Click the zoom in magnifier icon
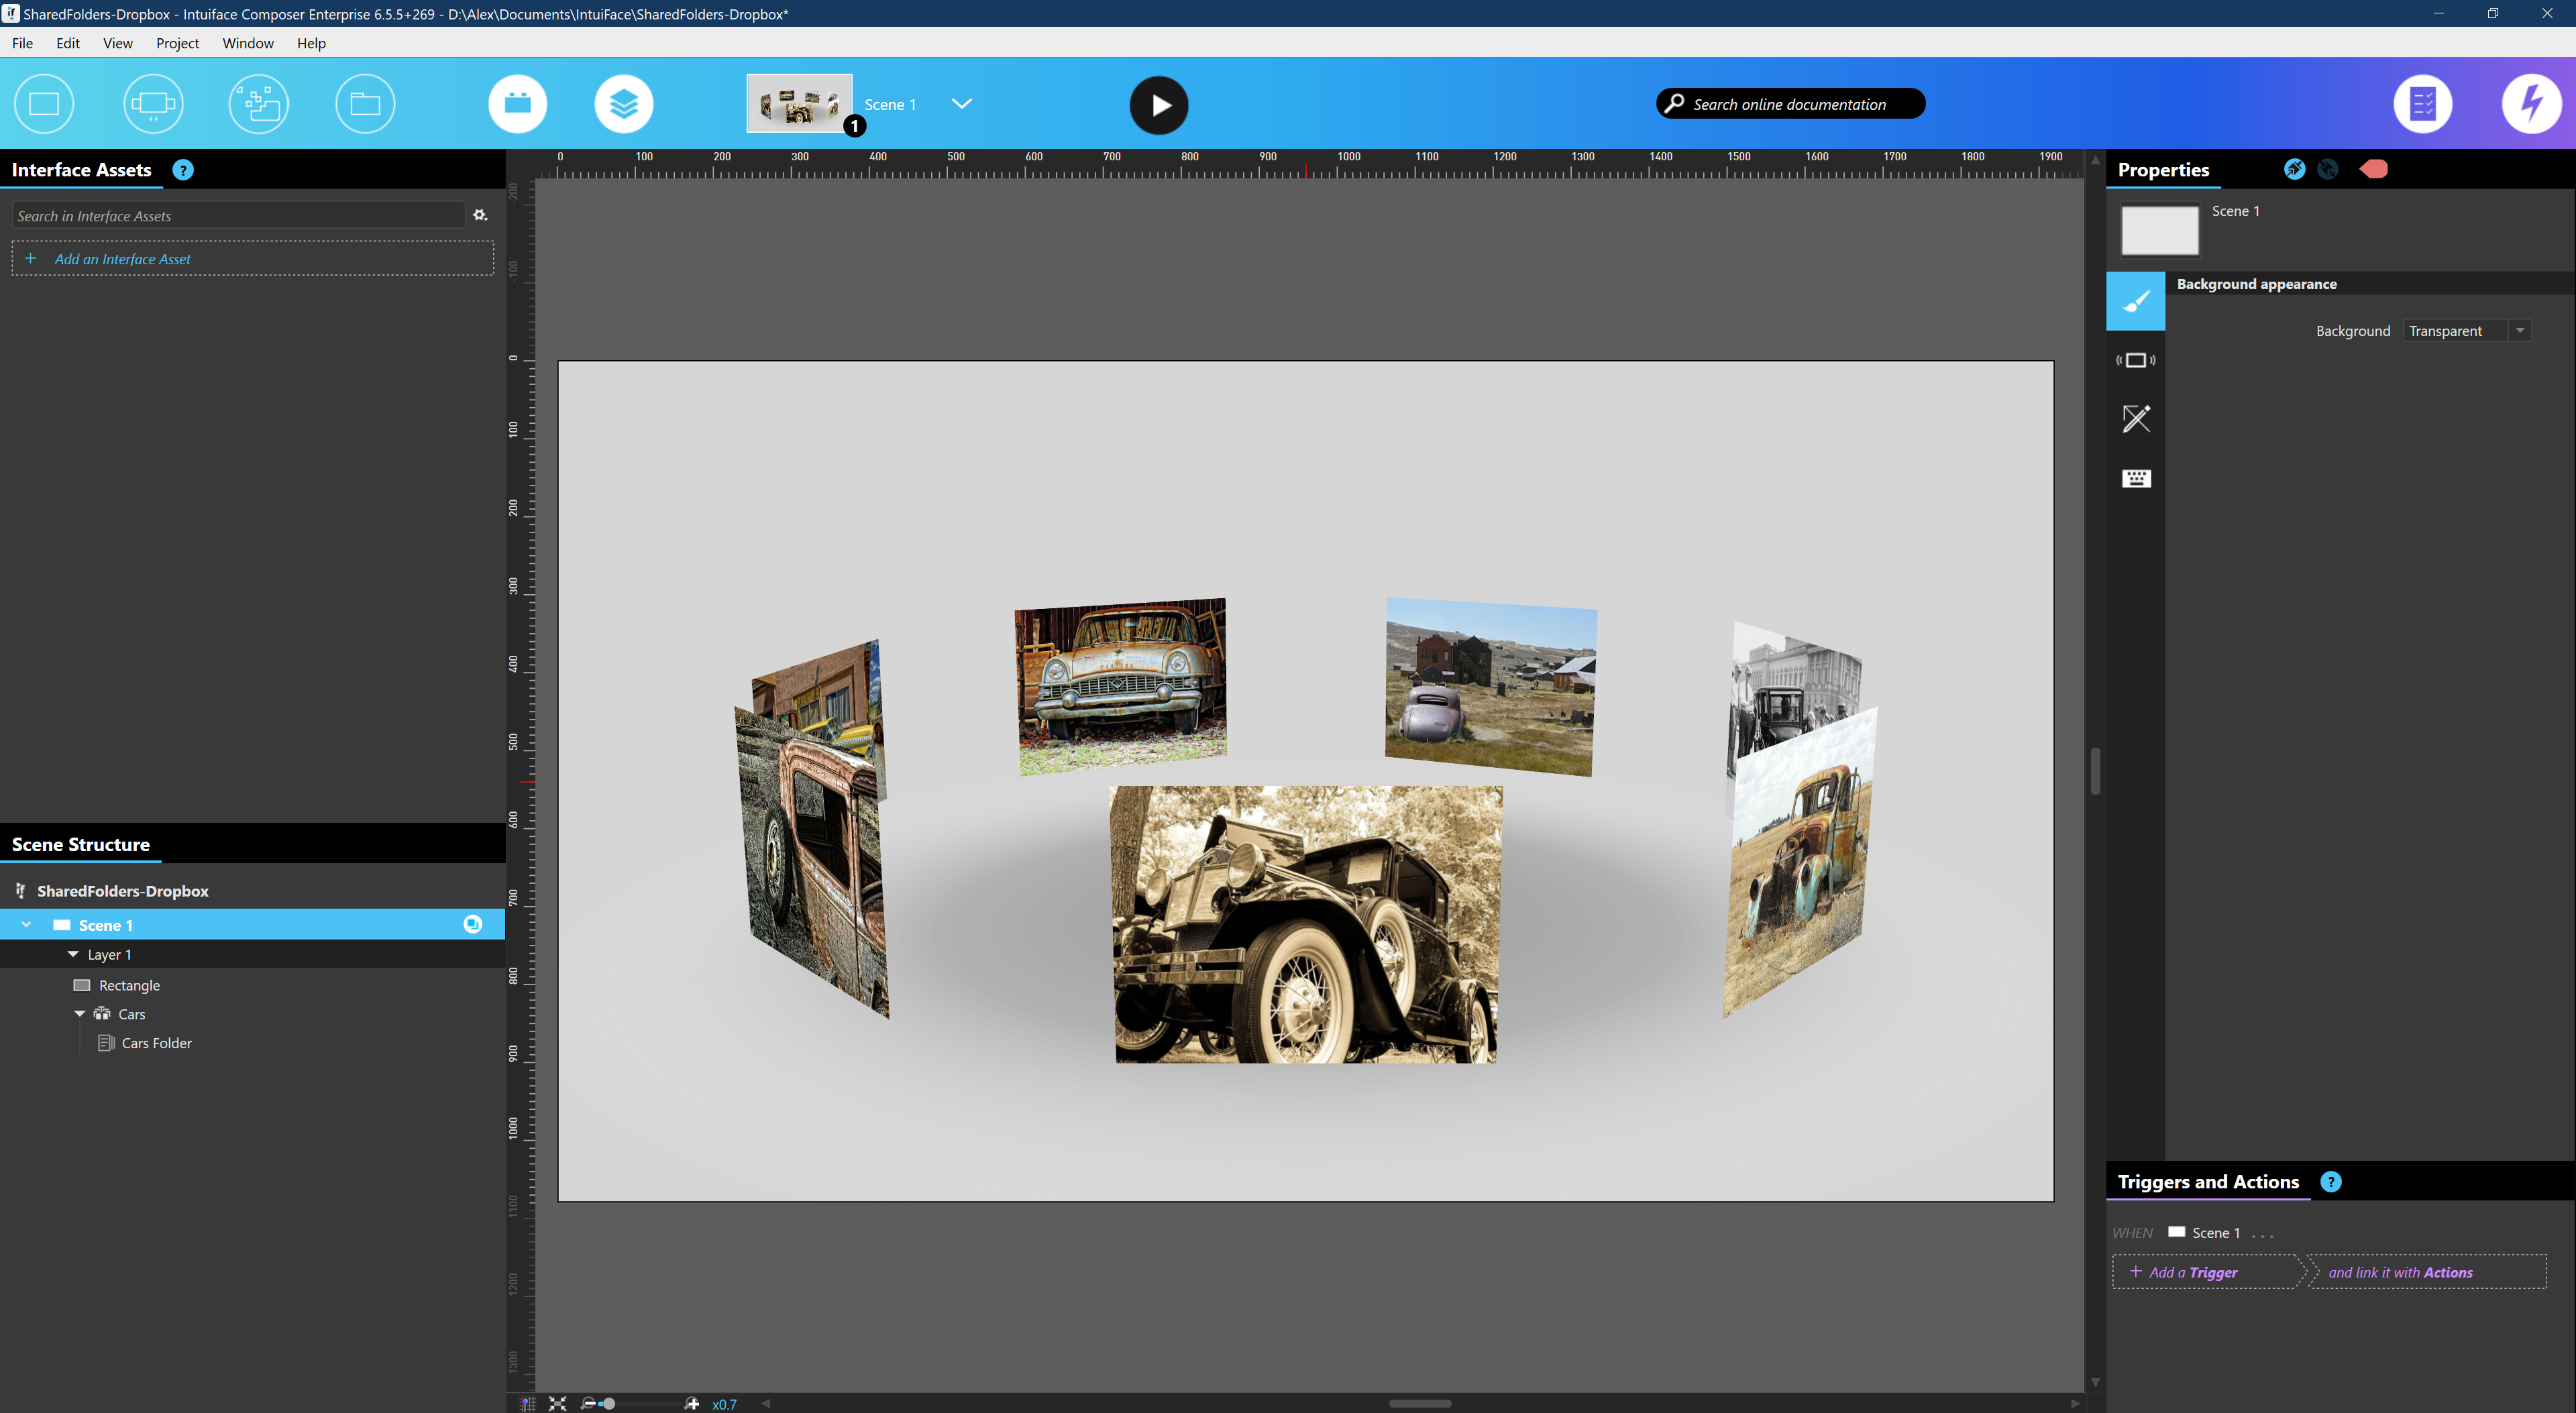This screenshot has height=1413, width=2576. 691,1403
